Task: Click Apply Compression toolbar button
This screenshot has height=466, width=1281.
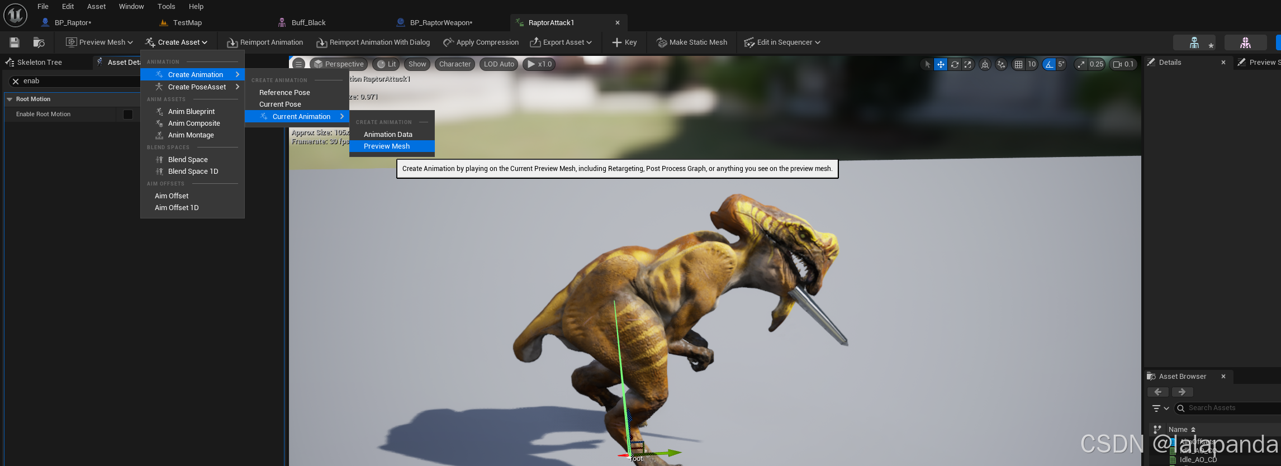Action: click(x=481, y=42)
